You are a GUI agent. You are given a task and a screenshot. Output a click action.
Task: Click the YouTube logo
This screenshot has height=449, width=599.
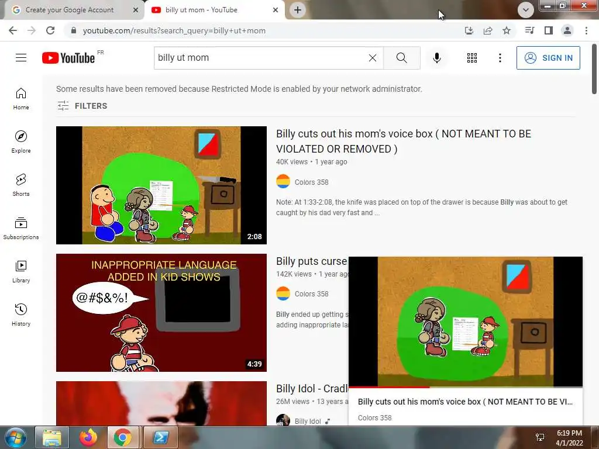click(x=68, y=58)
